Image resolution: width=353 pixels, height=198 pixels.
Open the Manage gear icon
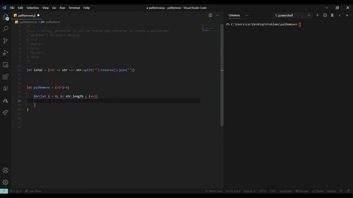tap(6, 182)
